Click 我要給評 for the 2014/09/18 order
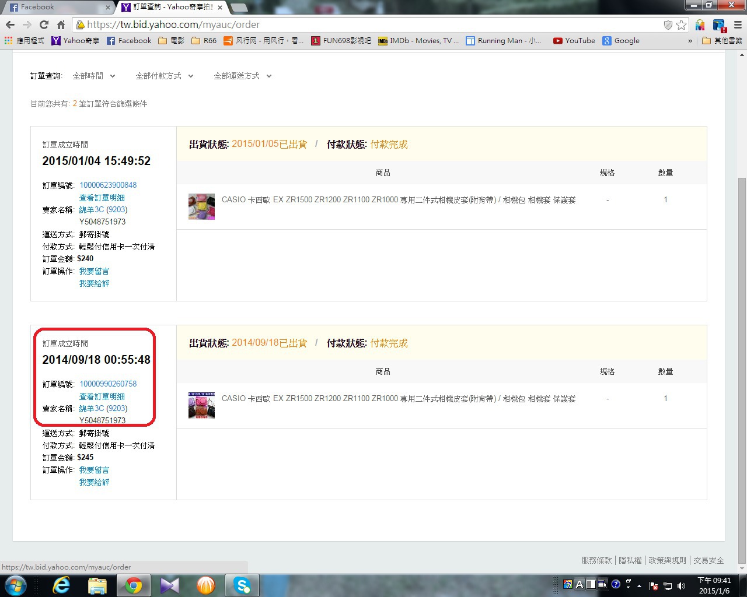747x597 pixels. click(x=94, y=482)
